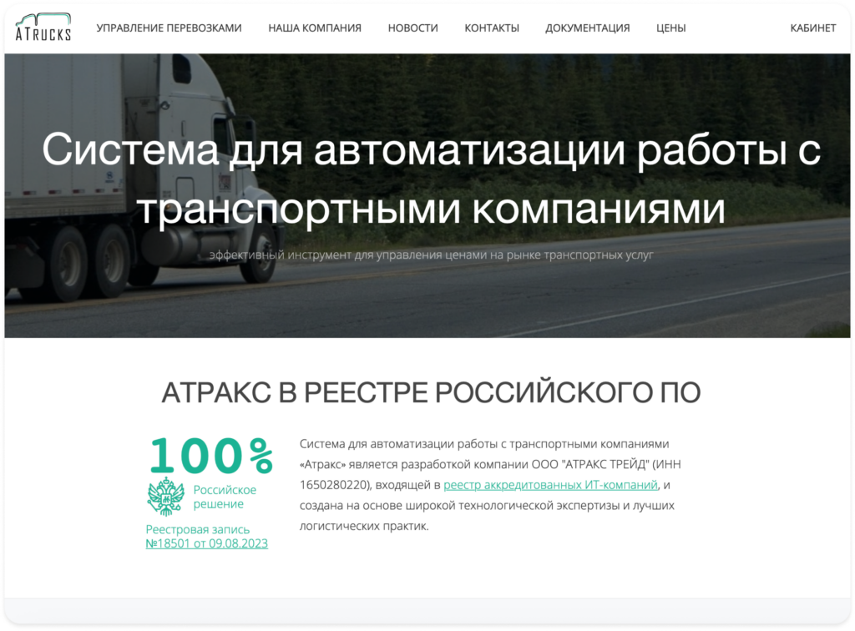Open the Новости section
Viewport: 855px width, 631px height.
click(x=412, y=28)
